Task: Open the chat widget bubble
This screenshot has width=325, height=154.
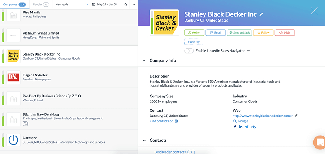Action: (x=320, y=142)
